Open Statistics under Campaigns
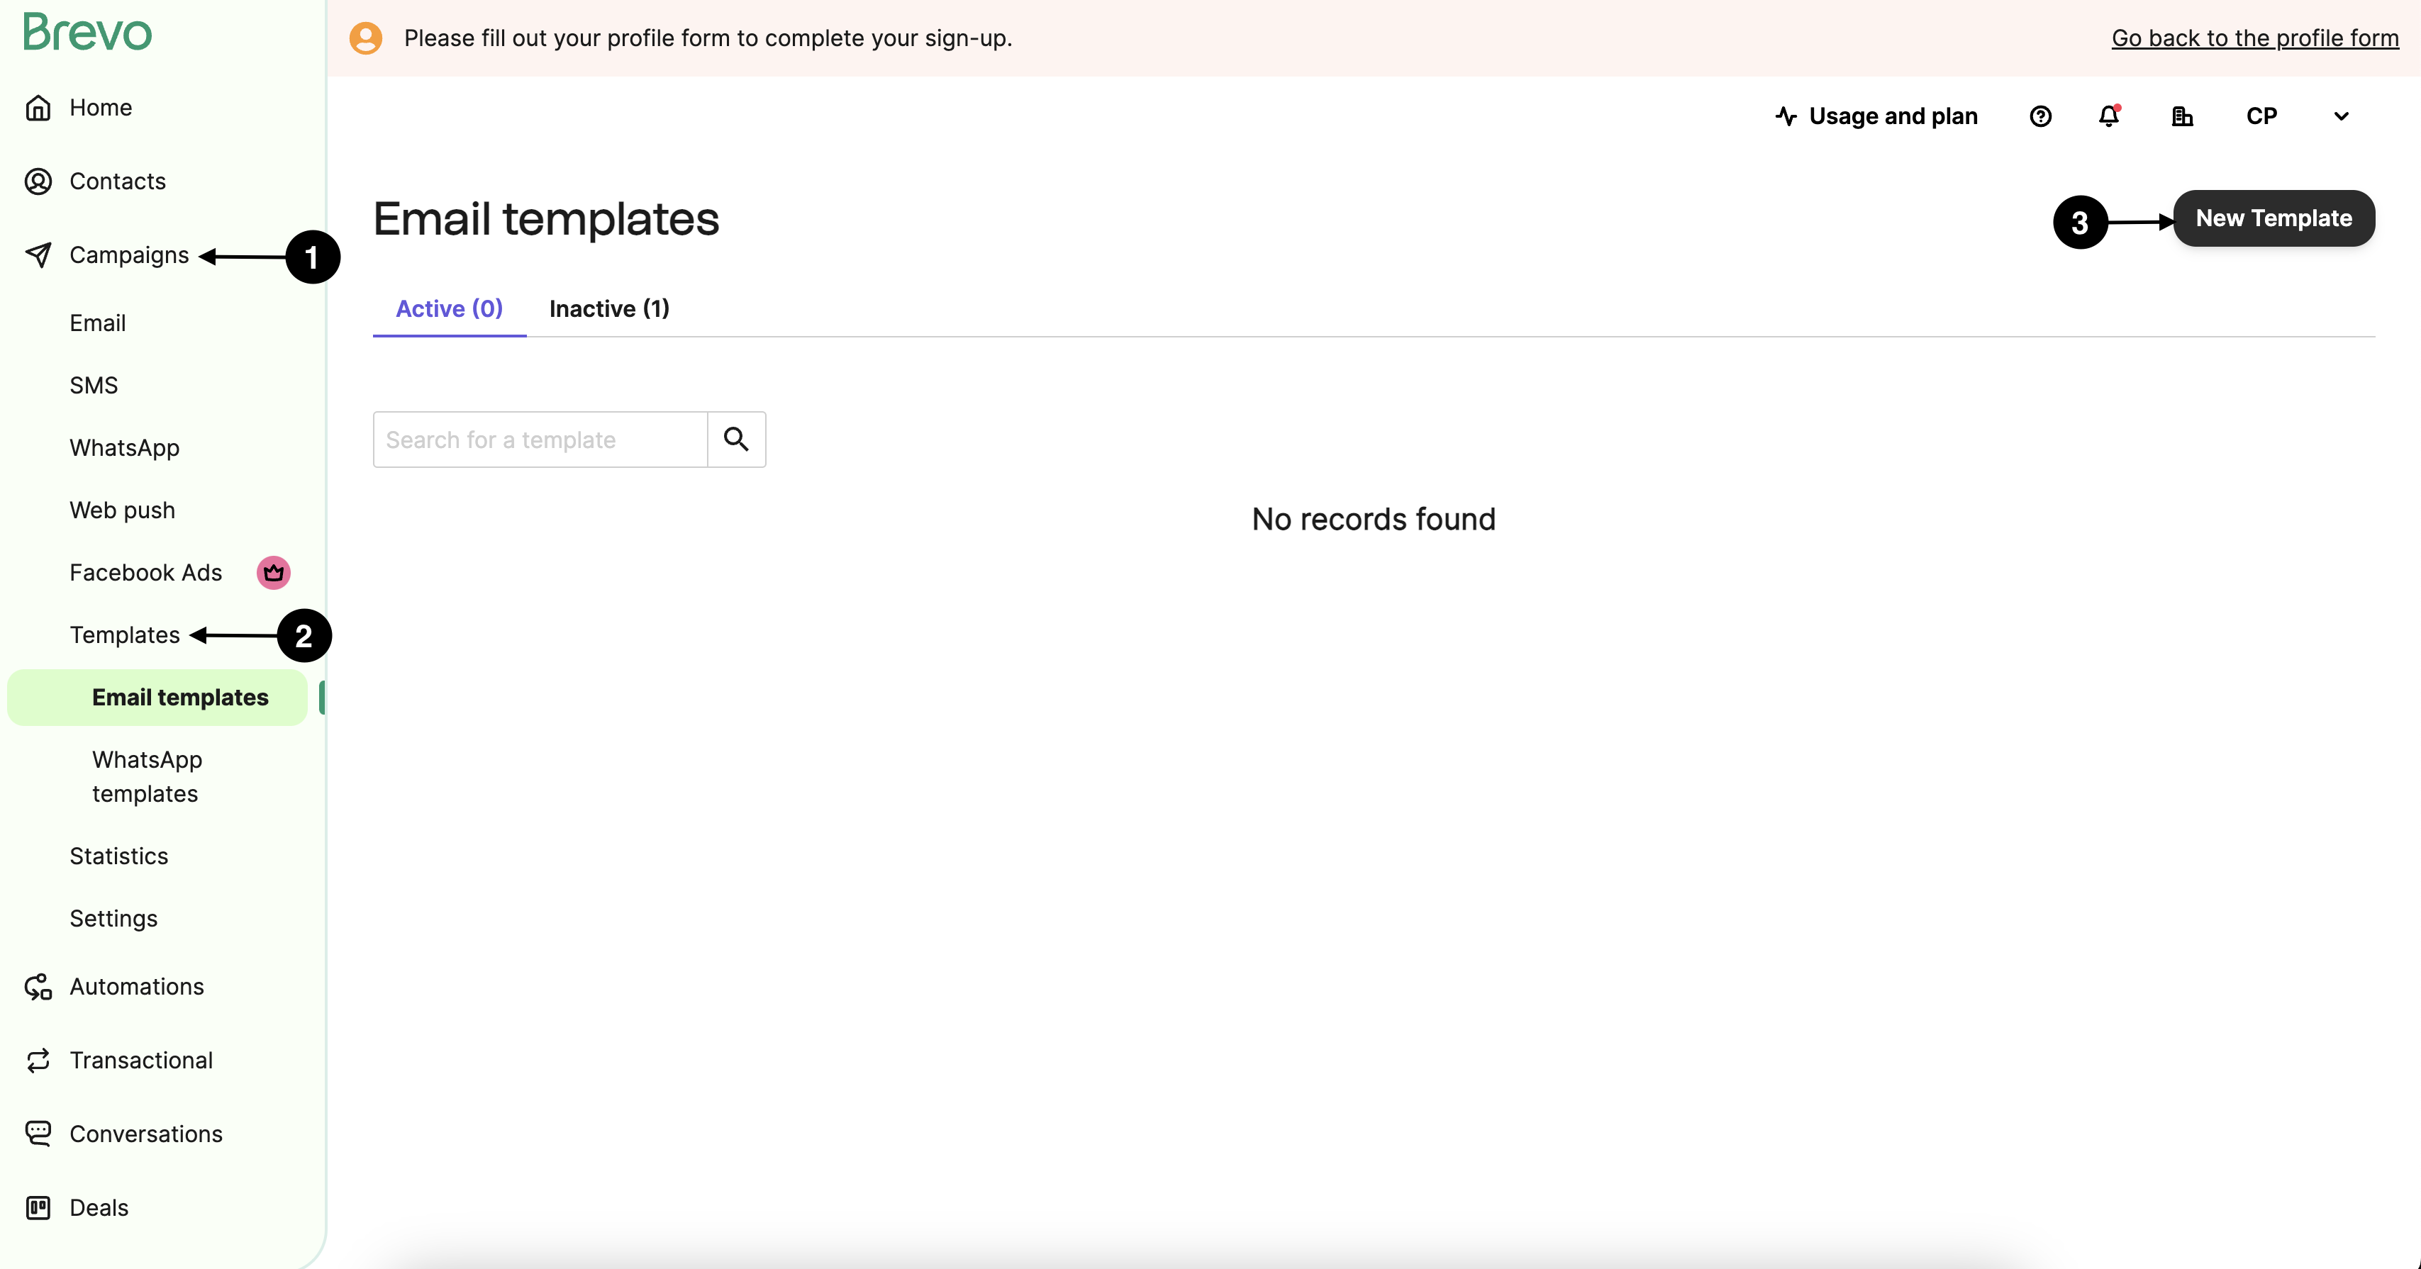 pos(118,856)
